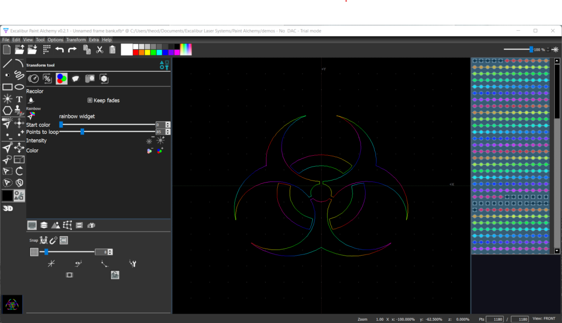Image resolution: width=562 pixels, height=323 pixels.
Task: Click the Paste clipboard icon
Action: point(113,50)
